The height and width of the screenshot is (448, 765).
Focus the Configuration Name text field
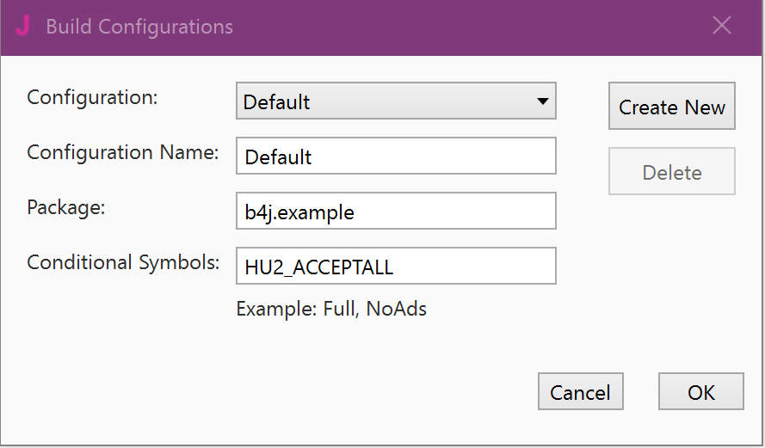(396, 156)
